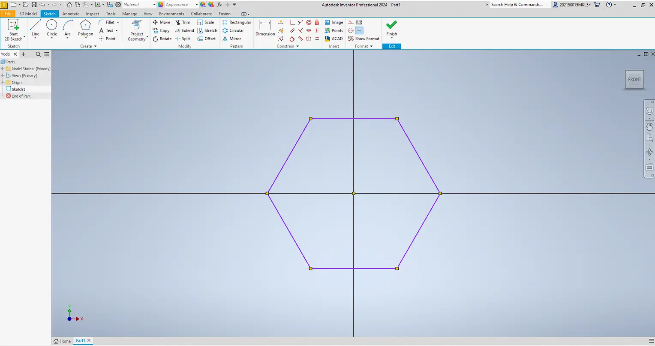Expand Model States in the browser tree

point(3,69)
